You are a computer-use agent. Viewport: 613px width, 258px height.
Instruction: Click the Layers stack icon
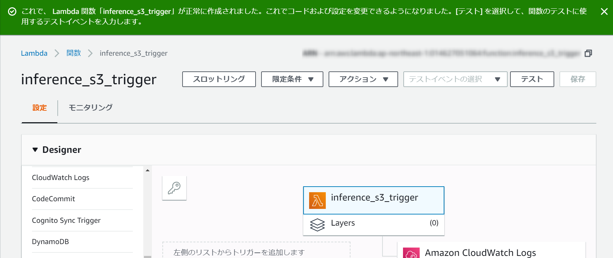click(x=317, y=225)
